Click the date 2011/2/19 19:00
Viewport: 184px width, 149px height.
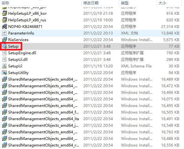click(x=98, y=20)
